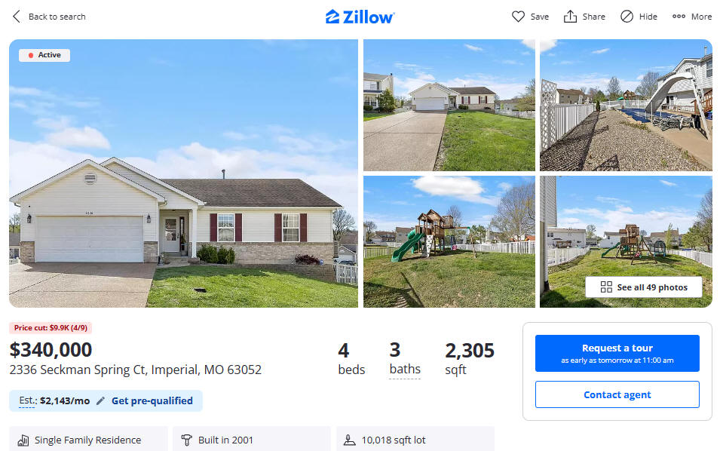Click the heart Save icon

tap(518, 17)
